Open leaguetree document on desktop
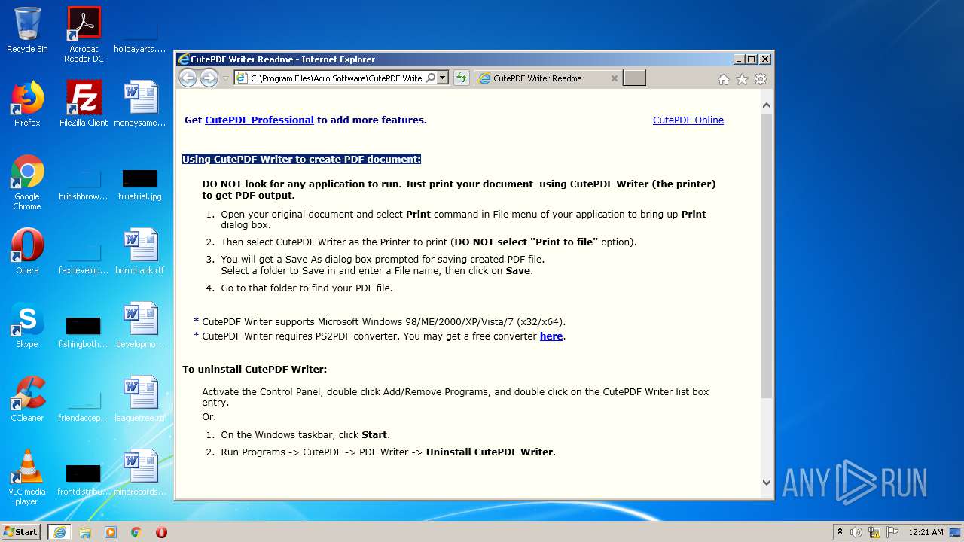The image size is (964, 542). point(140,399)
